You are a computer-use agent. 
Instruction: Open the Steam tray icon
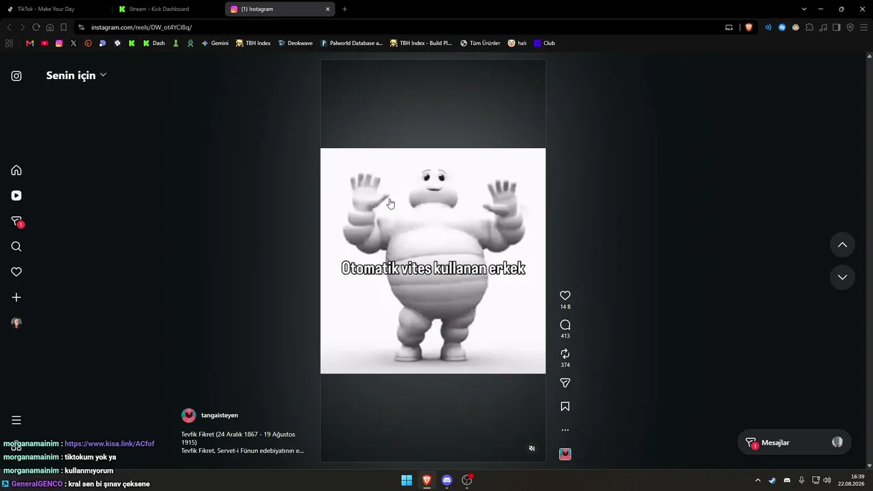point(772,480)
